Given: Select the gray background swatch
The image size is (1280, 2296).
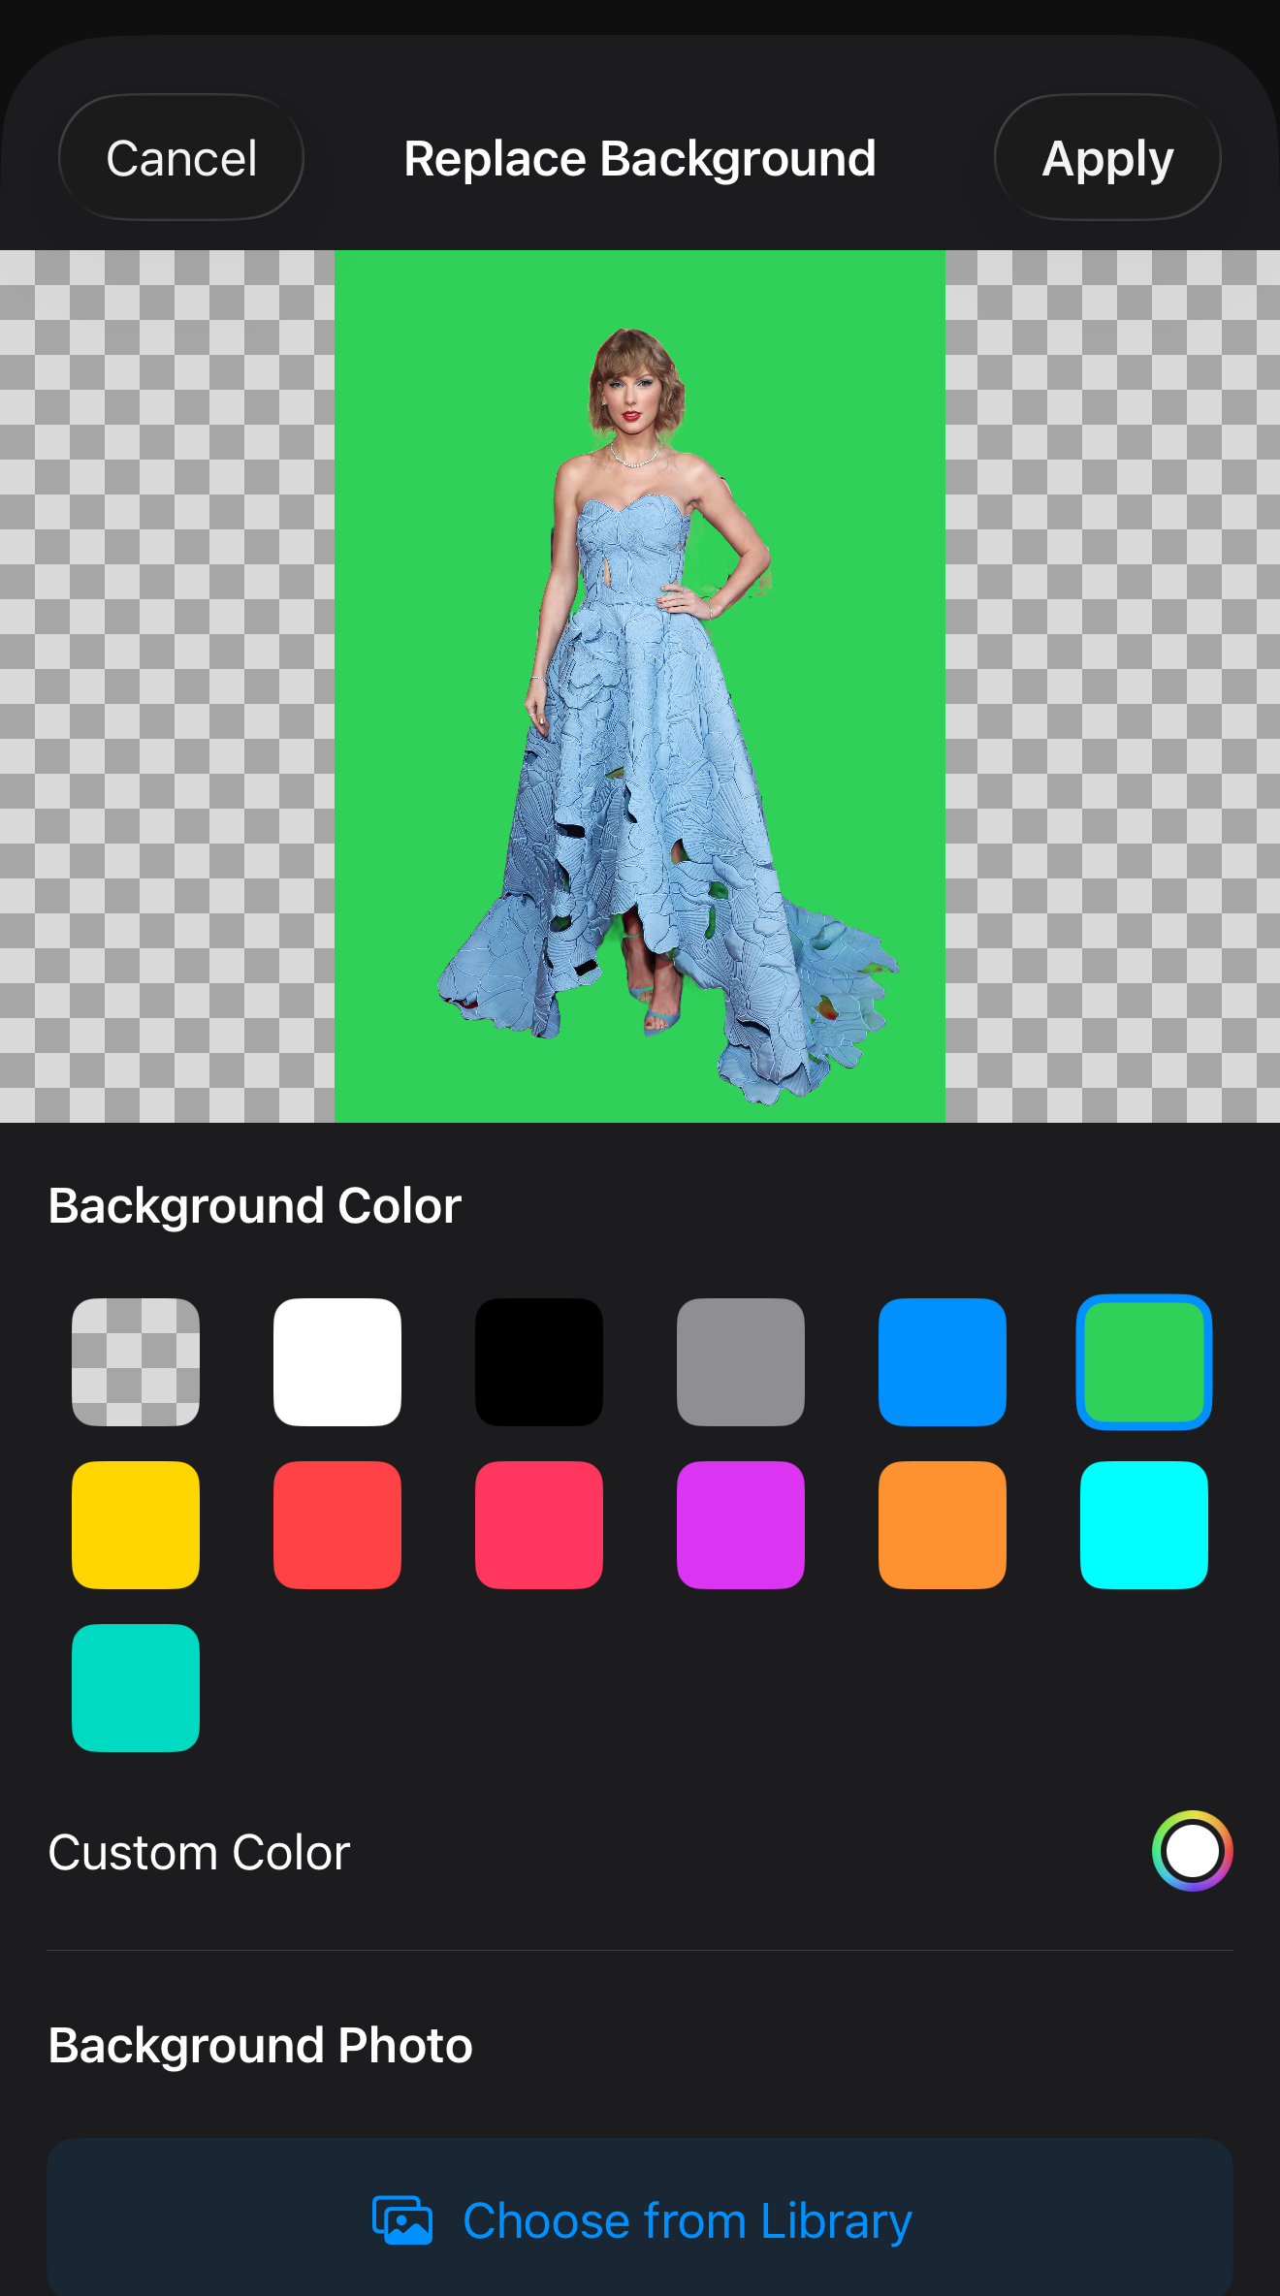Looking at the screenshot, I should point(741,1361).
